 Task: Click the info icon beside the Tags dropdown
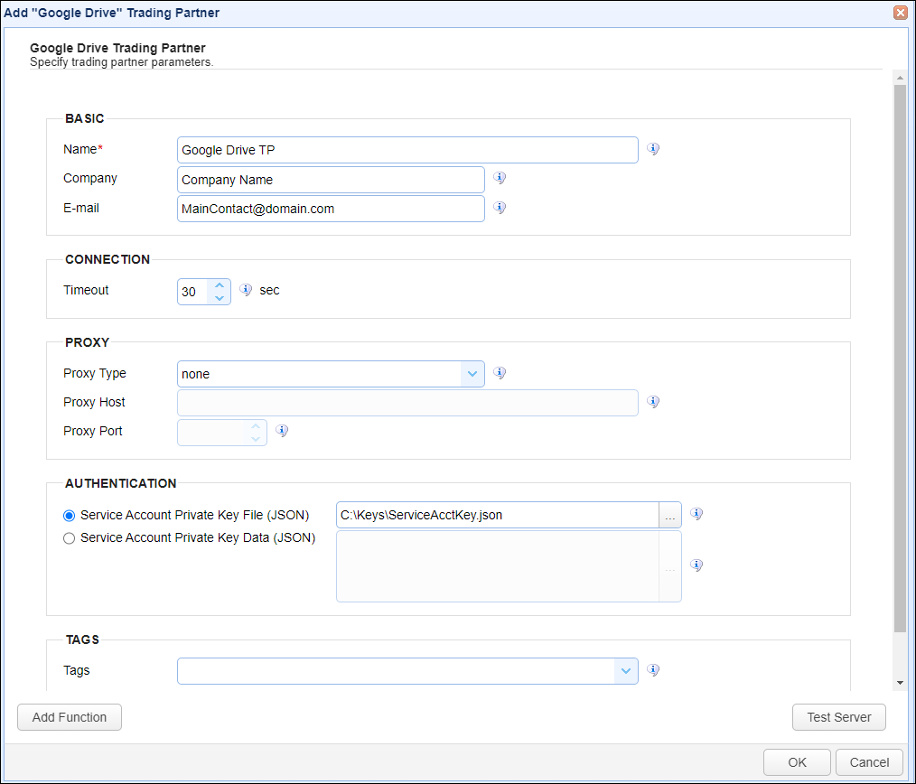tap(653, 670)
